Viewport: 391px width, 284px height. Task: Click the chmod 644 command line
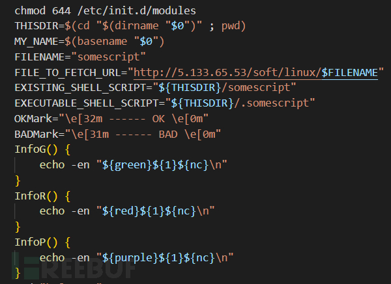105,10
